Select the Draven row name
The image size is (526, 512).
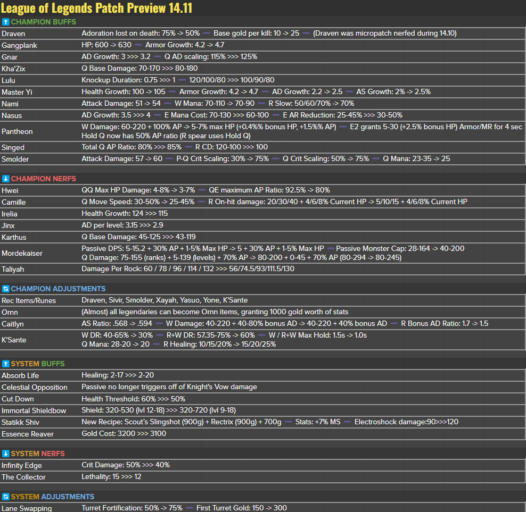tap(13, 33)
